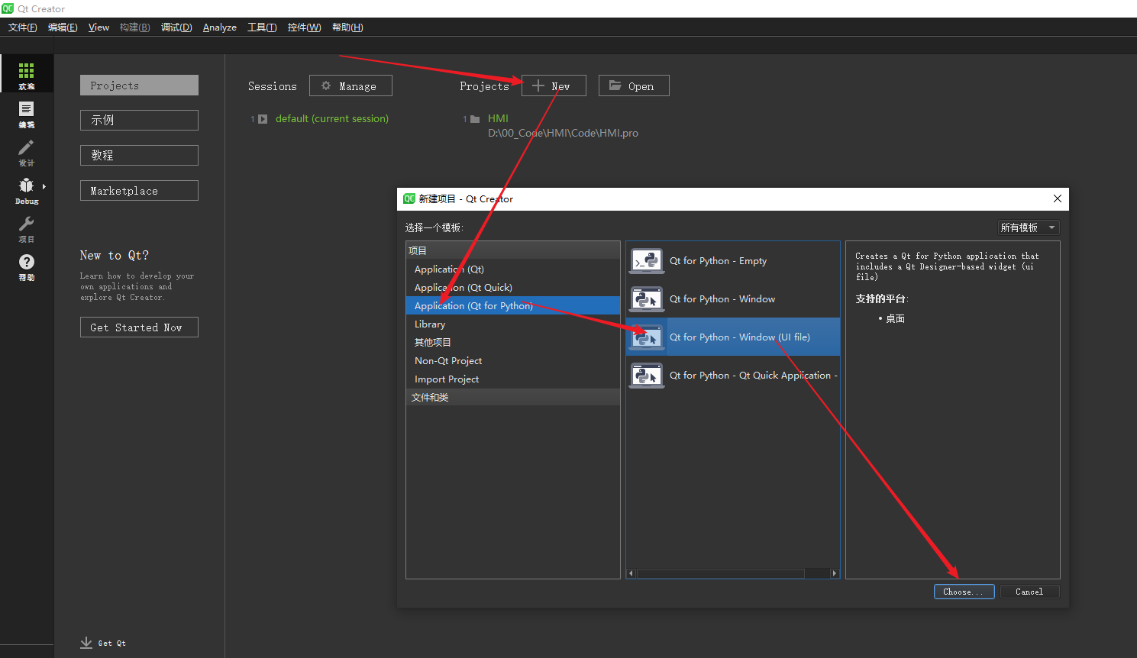Screen dimensions: 1137x658
Task: Open the Analyze menu
Action: (x=219, y=27)
